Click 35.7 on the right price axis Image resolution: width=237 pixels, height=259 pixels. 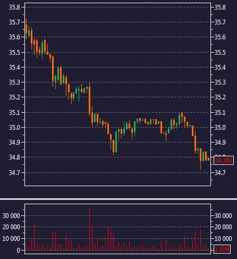pos(220,22)
